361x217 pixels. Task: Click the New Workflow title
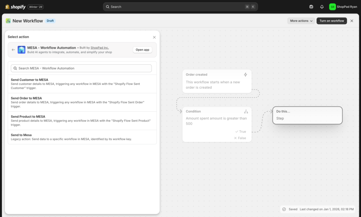pyautogui.click(x=27, y=21)
